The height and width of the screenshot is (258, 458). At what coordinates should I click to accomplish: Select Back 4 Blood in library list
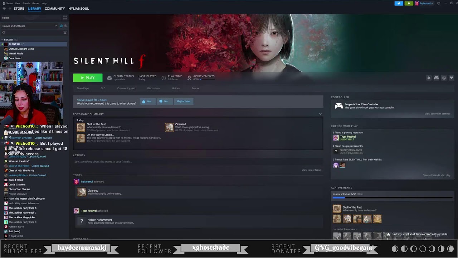16,180
